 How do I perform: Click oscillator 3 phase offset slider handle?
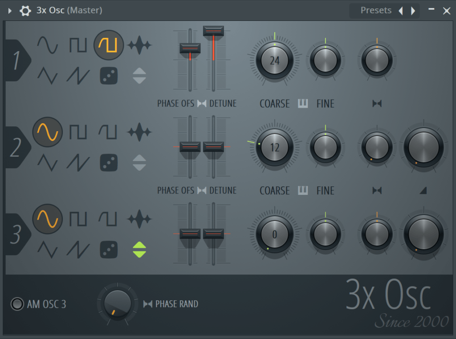(x=190, y=234)
